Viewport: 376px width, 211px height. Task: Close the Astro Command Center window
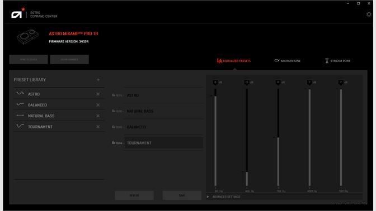click(369, 3)
